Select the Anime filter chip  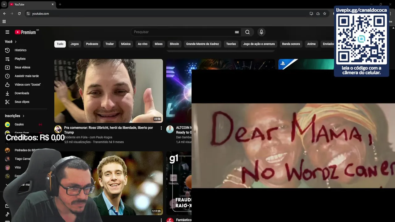click(x=311, y=44)
